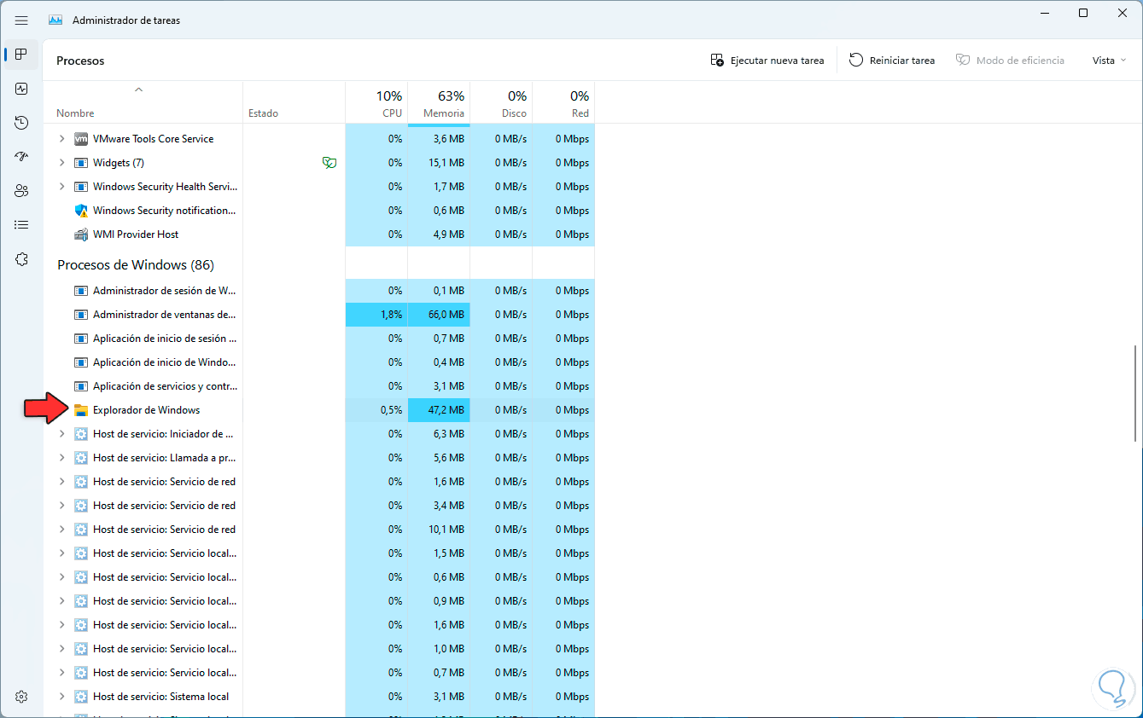Expand VMware Tools Core Service row
The image size is (1143, 718).
(x=61, y=139)
